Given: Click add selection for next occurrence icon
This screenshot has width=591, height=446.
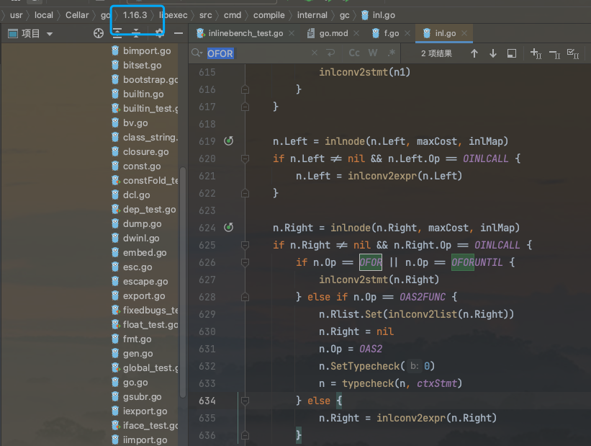Looking at the screenshot, I should [535, 53].
